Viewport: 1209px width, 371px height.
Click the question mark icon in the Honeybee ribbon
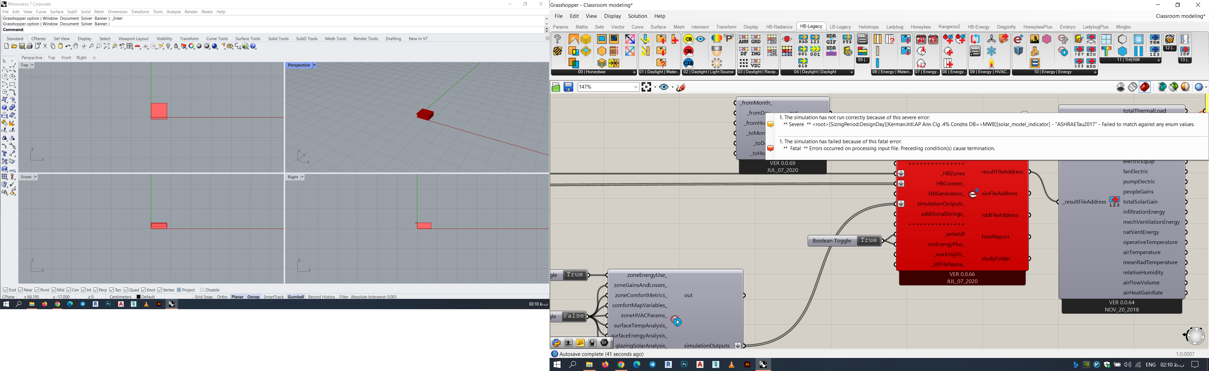(557, 39)
